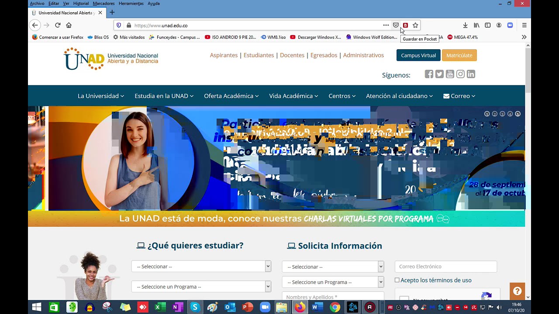The height and width of the screenshot is (314, 559).
Task: Open the Firefox hamburger menu
Action: coord(524,25)
